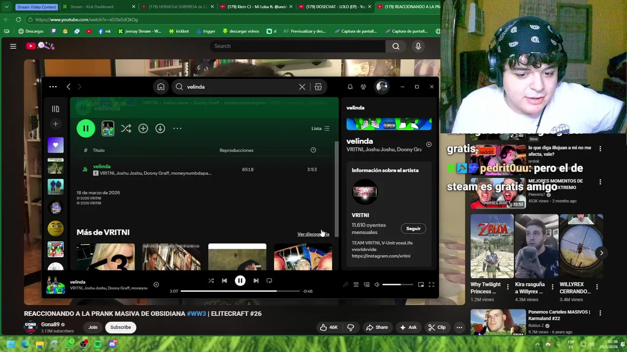Click YouTube search magnifier button
The image size is (627, 352).
pyautogui.click(x=396, y=46)
